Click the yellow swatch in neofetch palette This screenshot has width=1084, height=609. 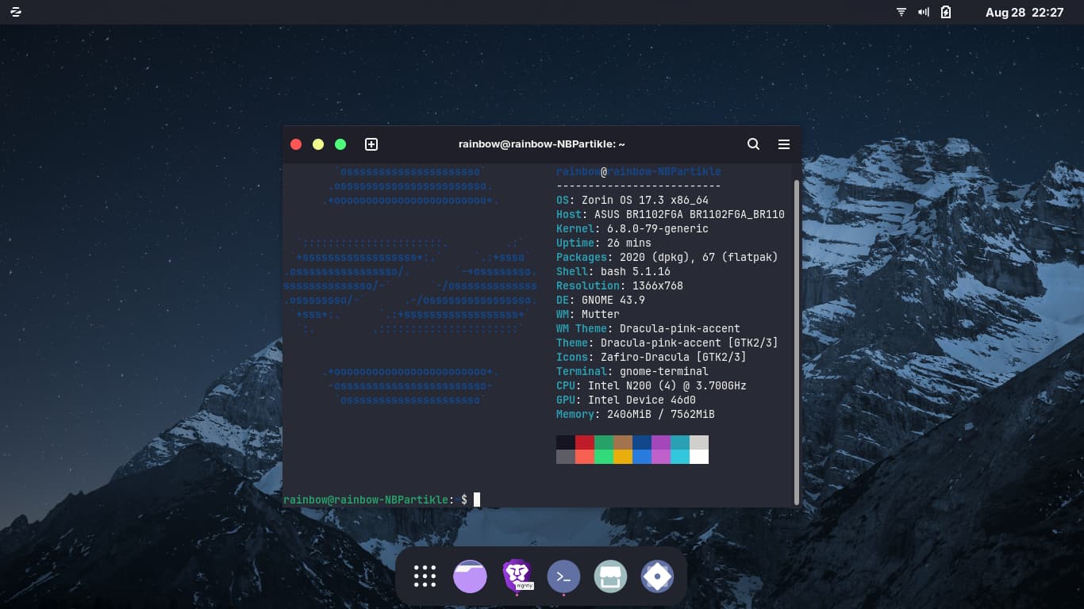click(x=623, y=457)
